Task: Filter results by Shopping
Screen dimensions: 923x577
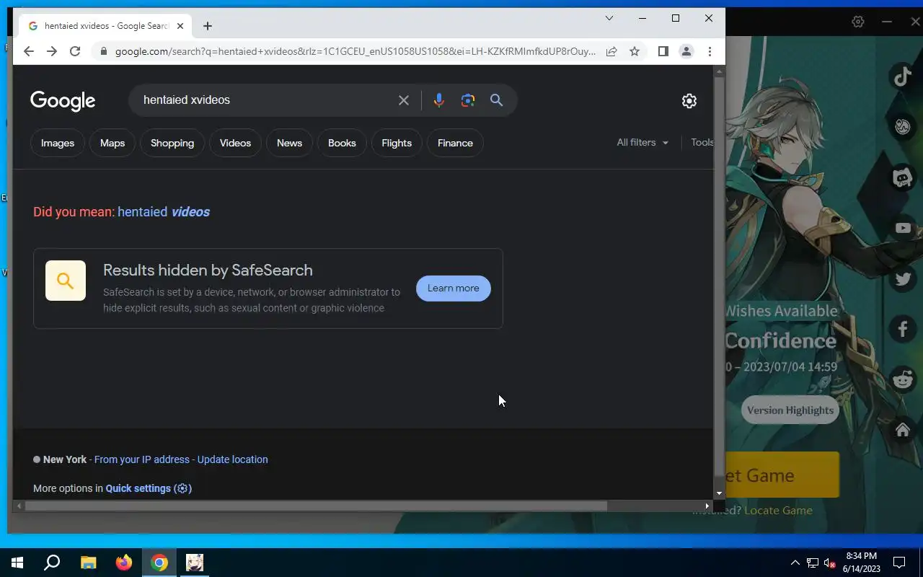Action: 172,143
